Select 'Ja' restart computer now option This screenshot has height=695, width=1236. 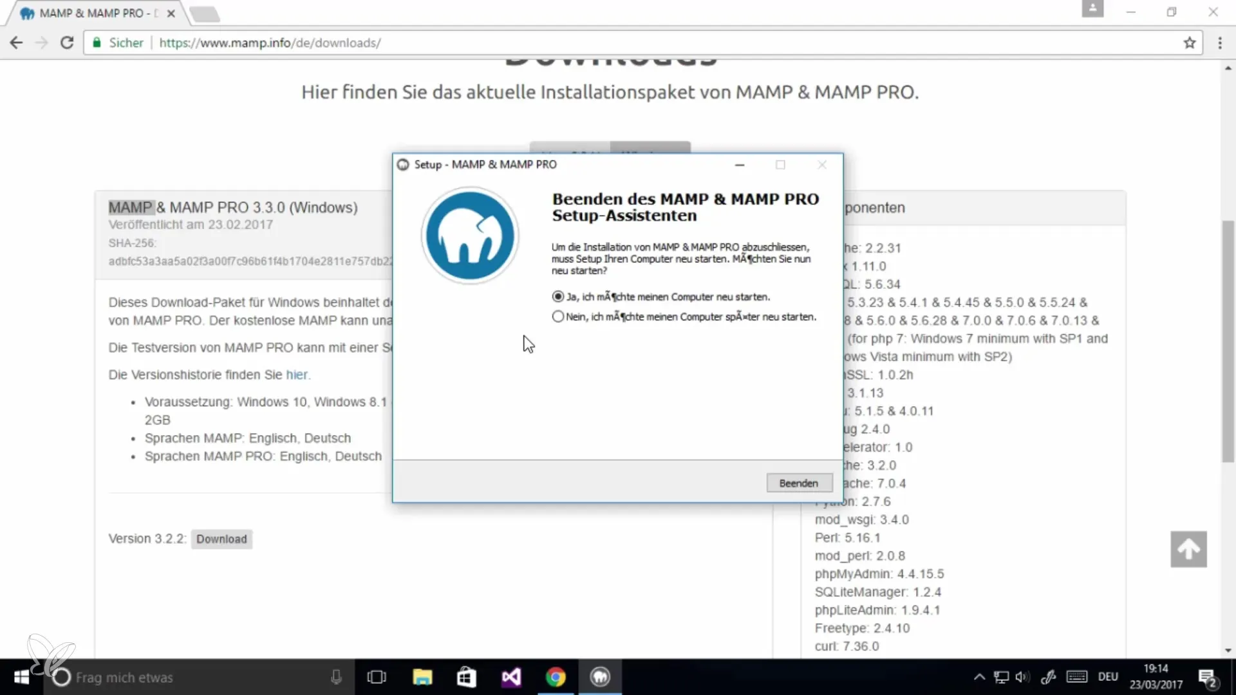click(558, 297)
